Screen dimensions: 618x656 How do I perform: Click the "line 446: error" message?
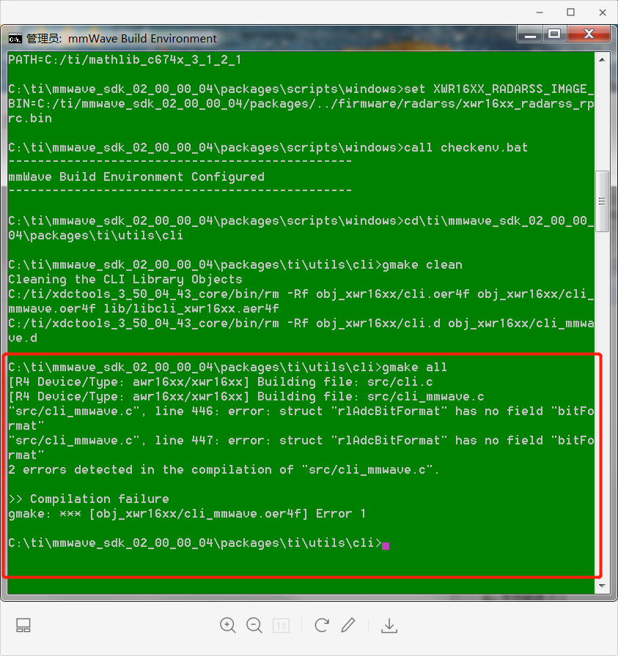coord(301,418)
